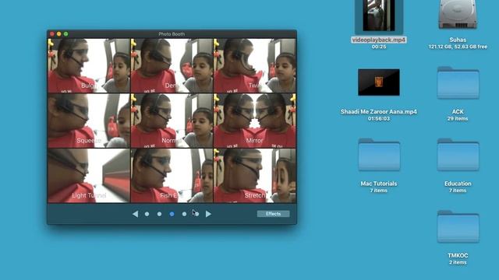This screenshot has width=499, height=280.
Task: Select the Squeeze effect thumbnail
Action: [89, 121]
